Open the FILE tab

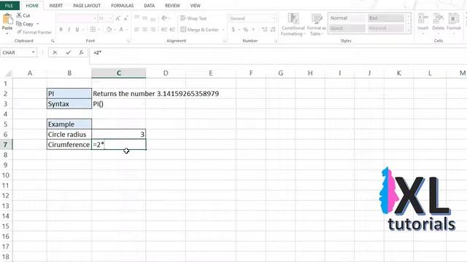[x=9, y=5]
